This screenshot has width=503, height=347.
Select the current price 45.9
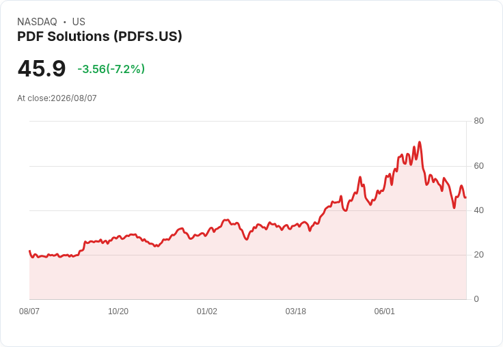(x=42, y=68)
